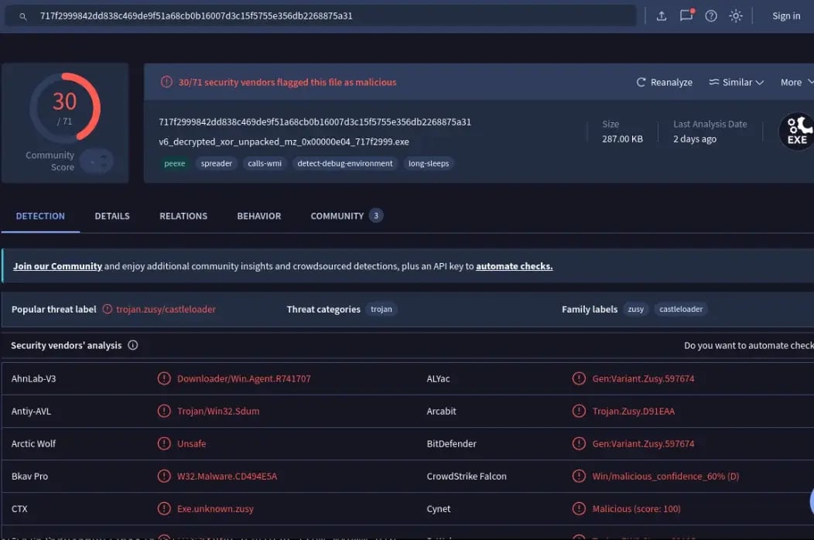
Task: Switch to the COMMUNITY tab
Action: pos(347,216)
